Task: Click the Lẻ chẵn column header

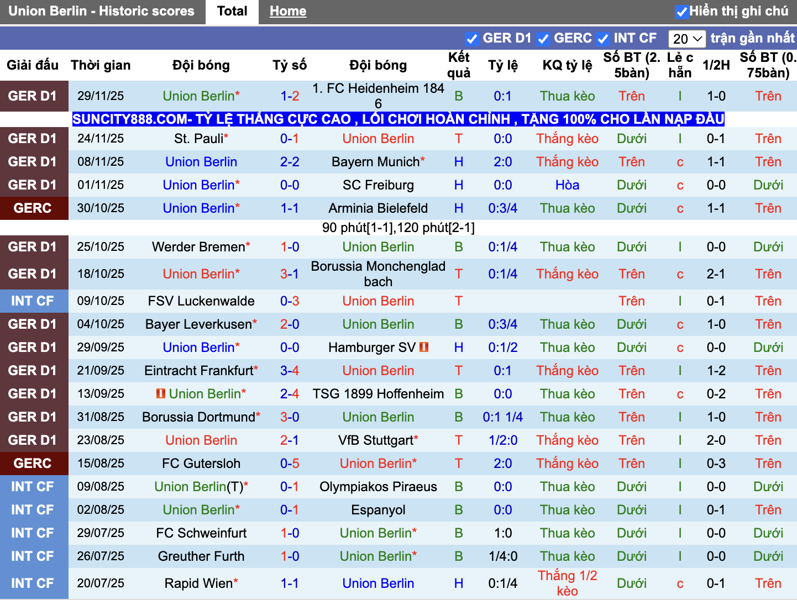Action: pos(680,65)
